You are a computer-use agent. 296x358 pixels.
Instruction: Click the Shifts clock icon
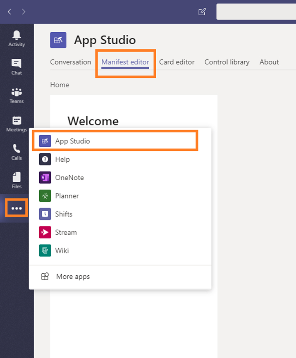pos(45,214)
